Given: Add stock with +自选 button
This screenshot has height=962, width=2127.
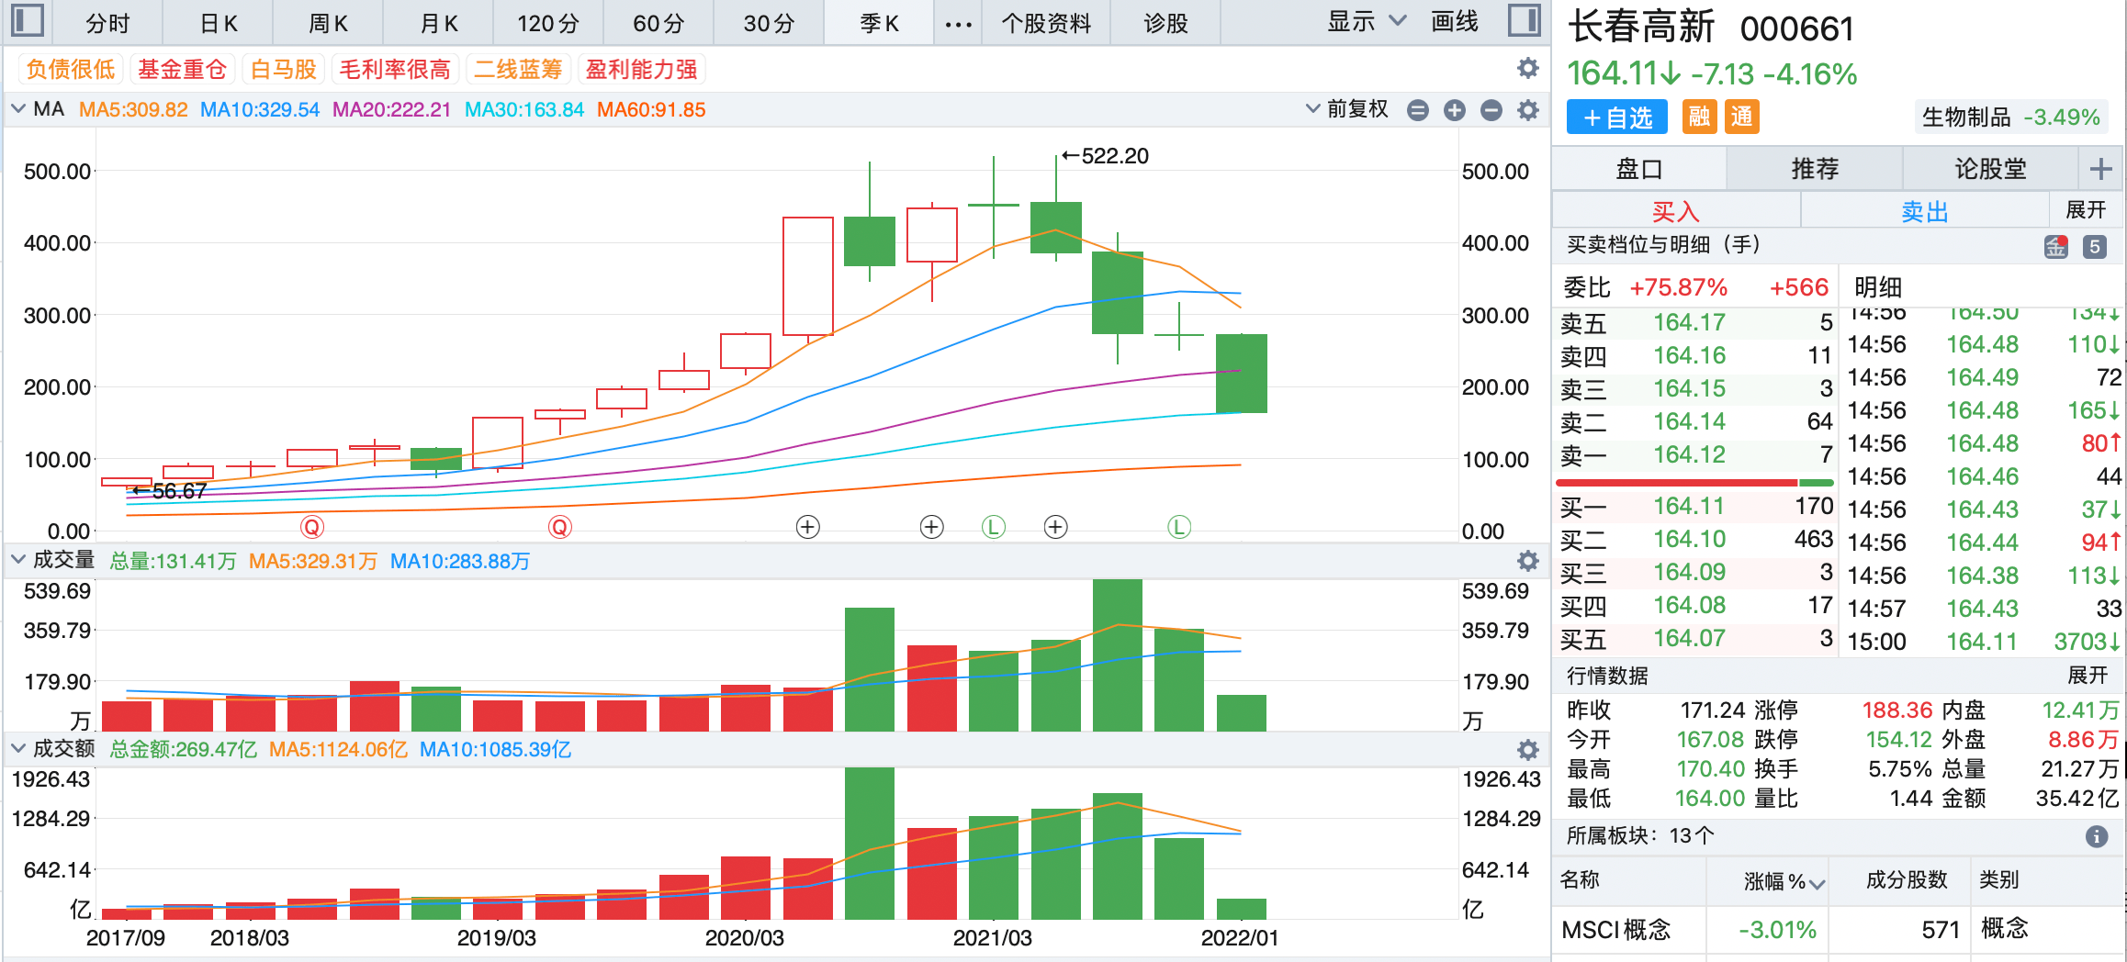Looking at the screenshot, I should (1617, 117).
